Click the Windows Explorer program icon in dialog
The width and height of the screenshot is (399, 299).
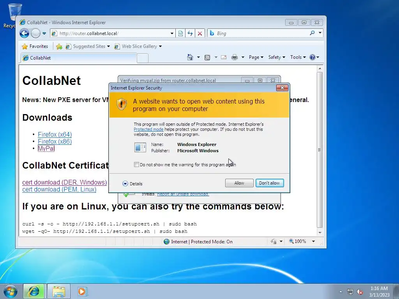[140, 147]
